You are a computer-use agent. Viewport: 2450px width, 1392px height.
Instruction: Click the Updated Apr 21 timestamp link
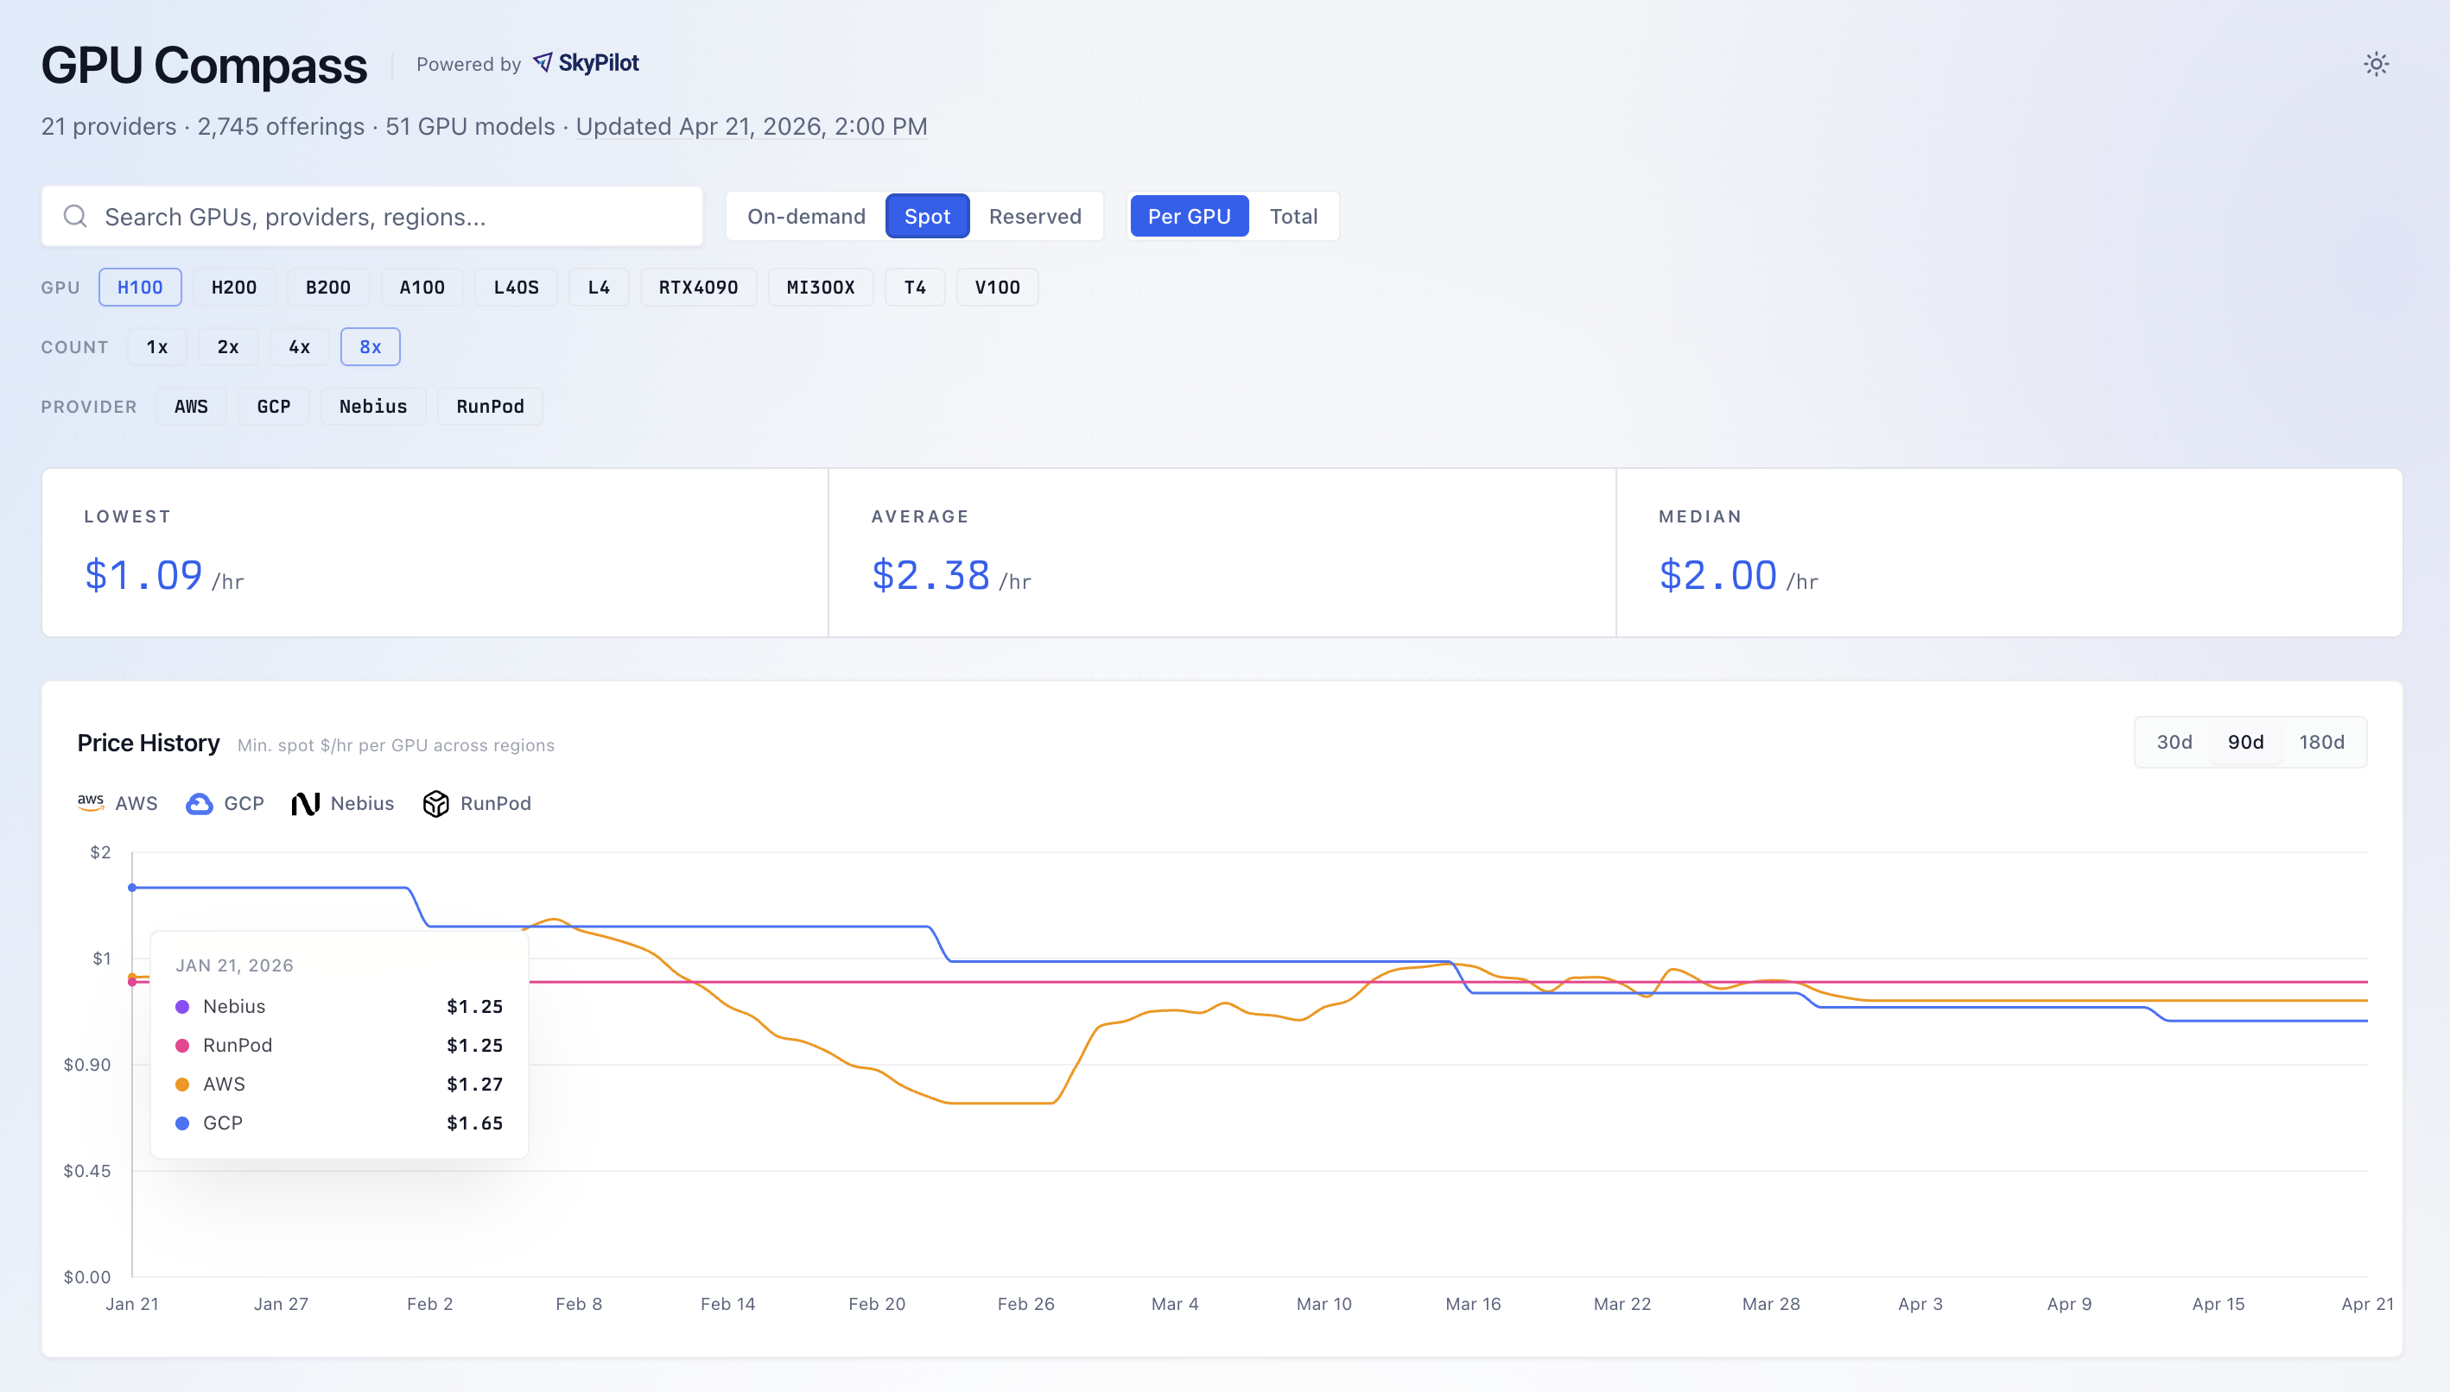(x=752, y=125)
